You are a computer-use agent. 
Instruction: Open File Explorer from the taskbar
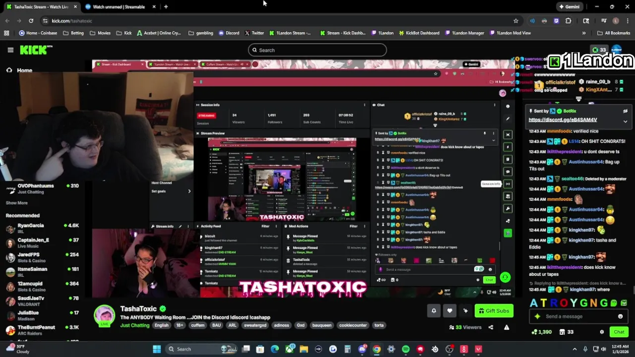[x=304, y=349]
